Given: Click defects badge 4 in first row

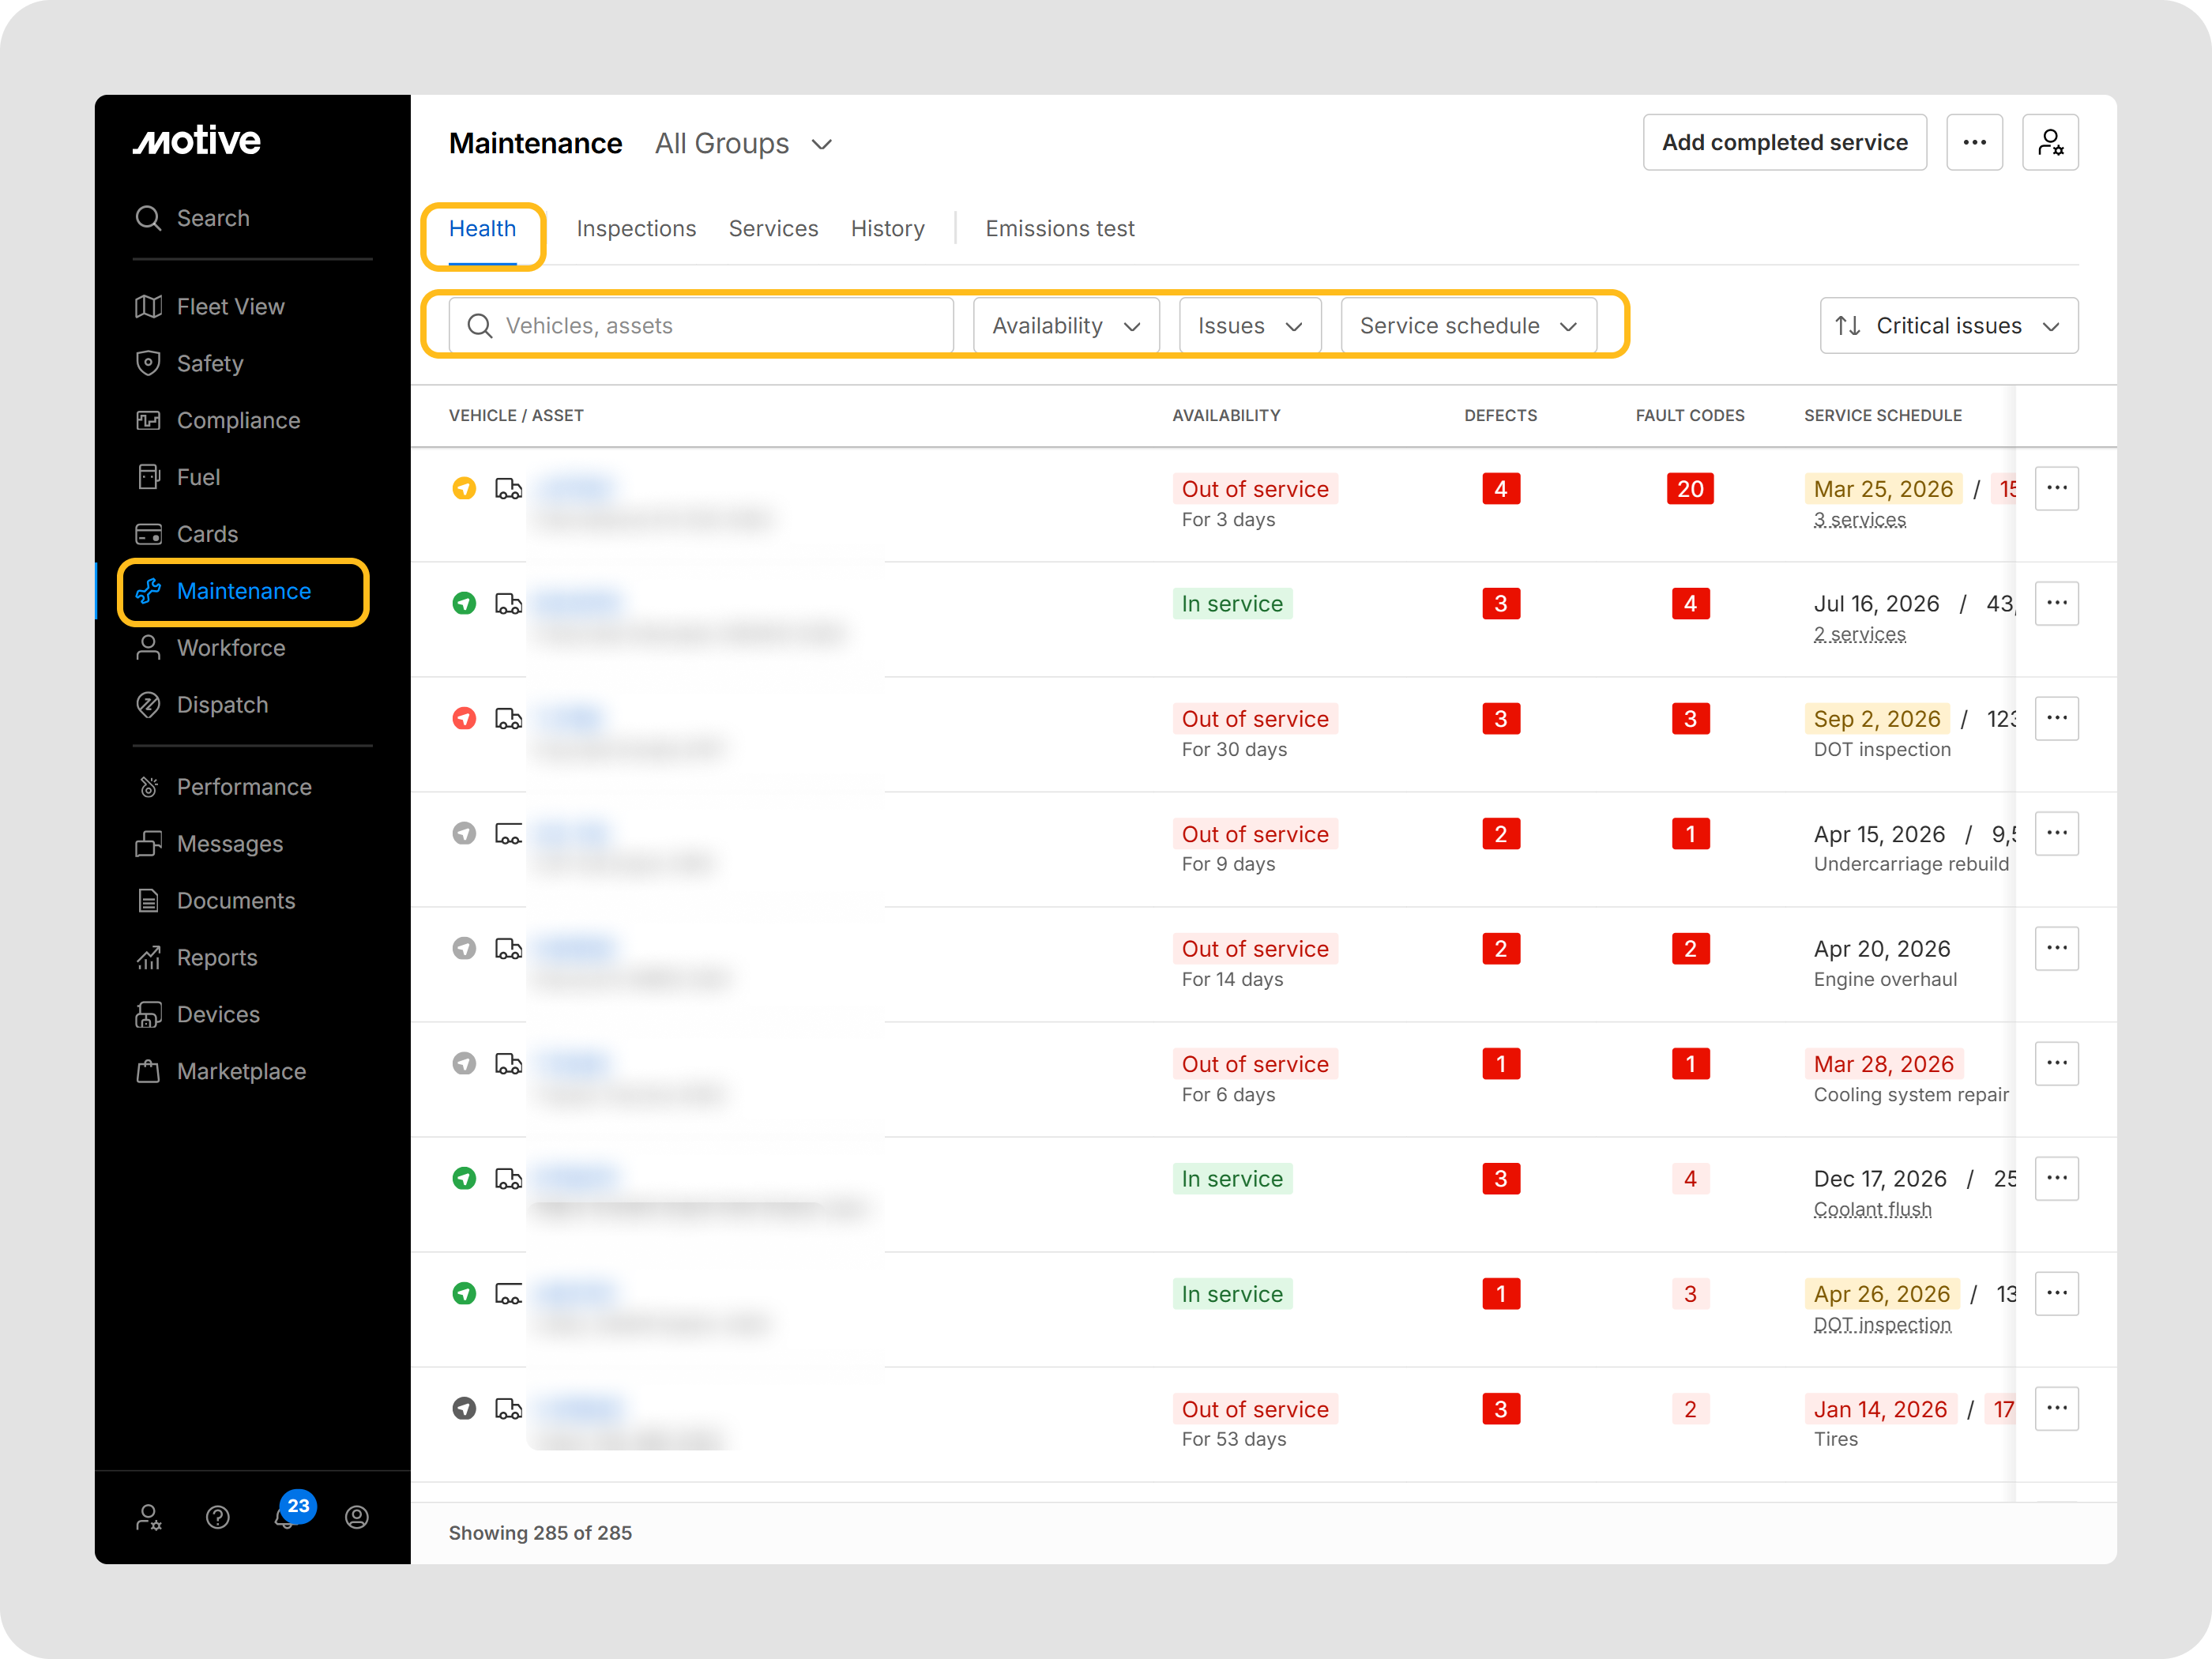Looking at the screenshot, I should pos(1501,489).
